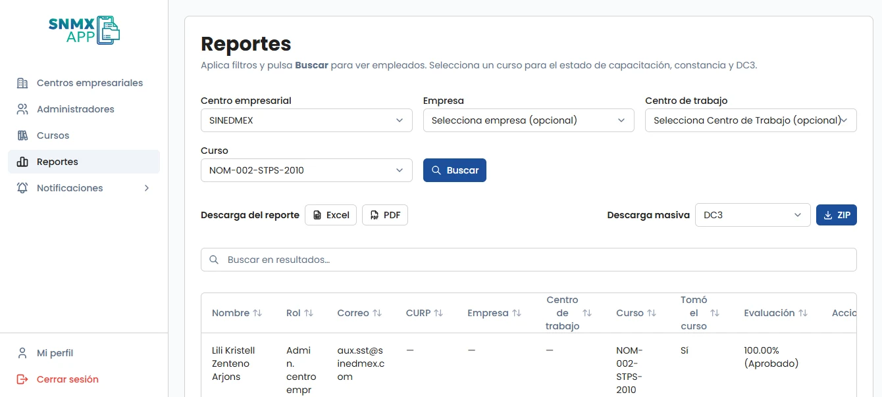This screenshot has width=882, height=397.
Task: Open Centro de trabajo dropdown
Action: click(751, 120)
